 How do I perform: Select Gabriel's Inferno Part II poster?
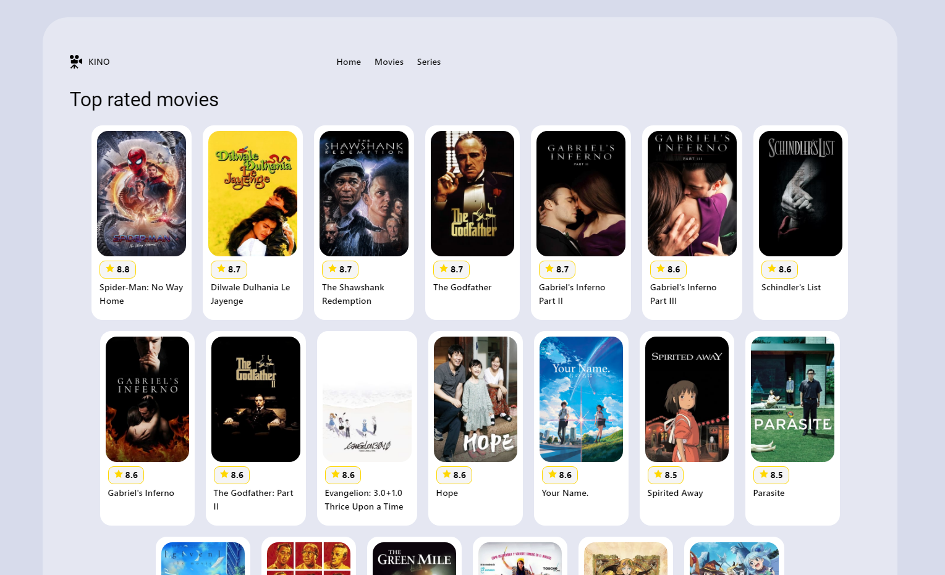tap(581, 193)
